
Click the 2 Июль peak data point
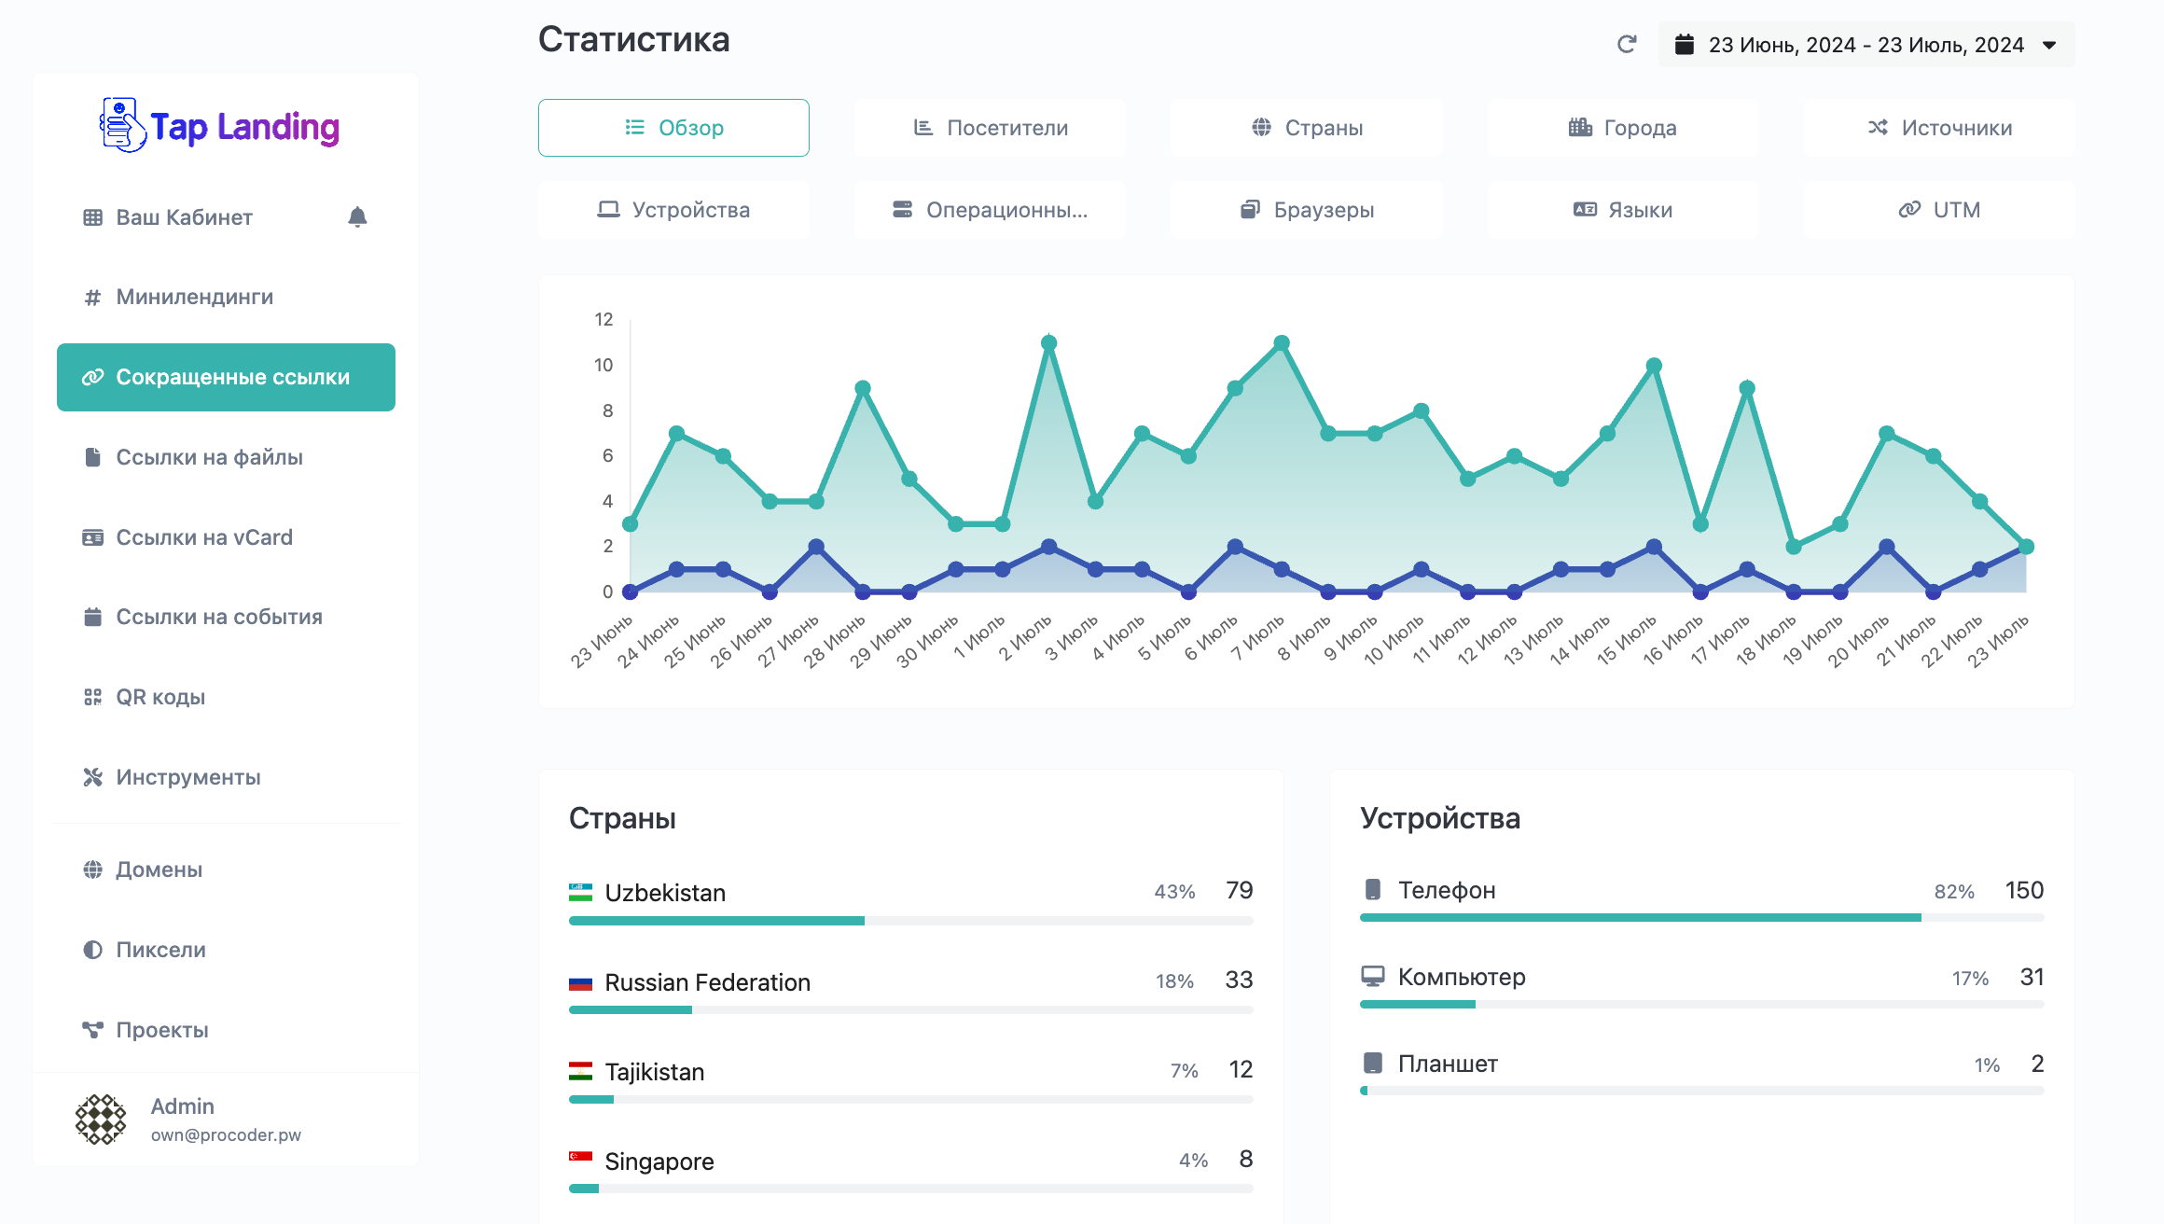[x=1048, y=343]
